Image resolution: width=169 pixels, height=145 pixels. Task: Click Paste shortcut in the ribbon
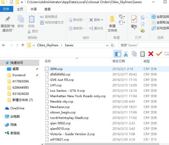click(52, 23)
